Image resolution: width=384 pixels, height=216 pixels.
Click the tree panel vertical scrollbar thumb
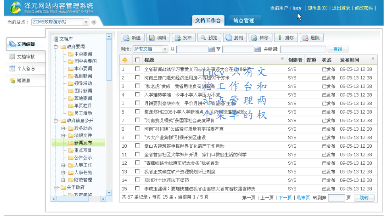[x=109, y=60]
